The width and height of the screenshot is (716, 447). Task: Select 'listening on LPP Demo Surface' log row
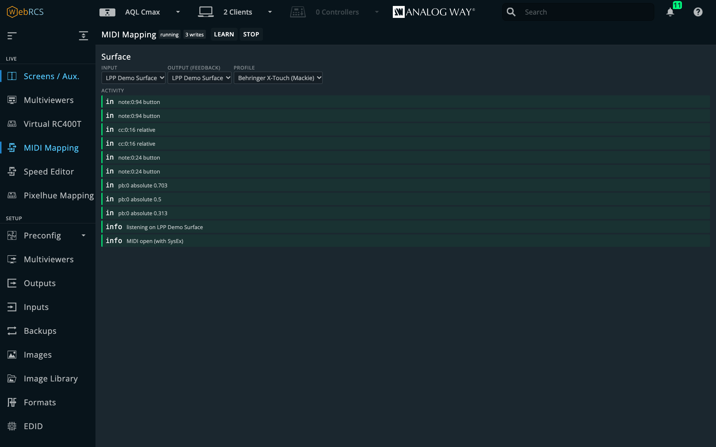[x=406, y=227]
